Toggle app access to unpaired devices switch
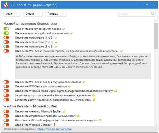The width and height of the screenshot is (159, 133). tap(6, 100)
